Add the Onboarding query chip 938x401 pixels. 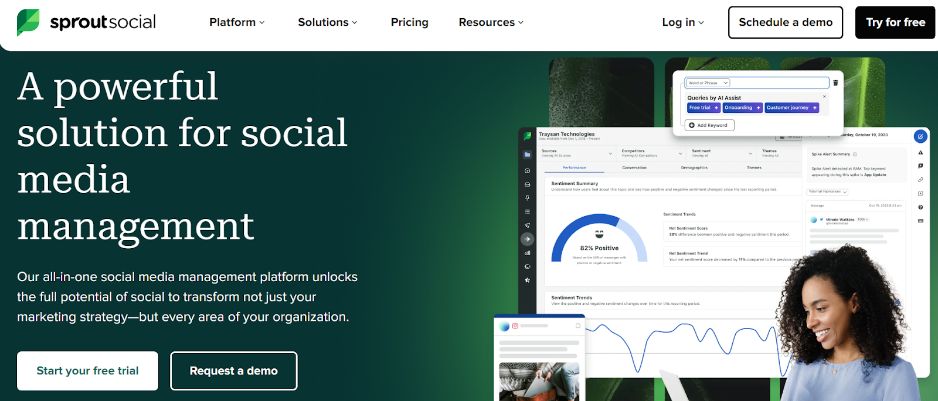click(x=742, y=108)
